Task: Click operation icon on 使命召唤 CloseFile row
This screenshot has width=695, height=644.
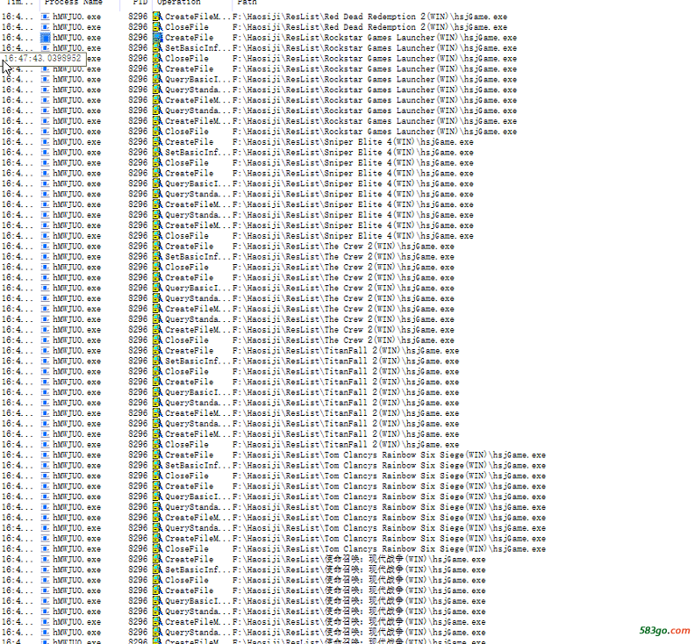Action: pyautogui.click(x=157, y=580)
